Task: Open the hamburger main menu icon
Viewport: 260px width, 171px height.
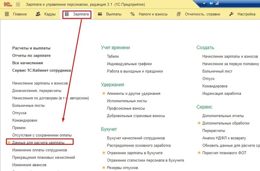Action: (x=18, y=4)
